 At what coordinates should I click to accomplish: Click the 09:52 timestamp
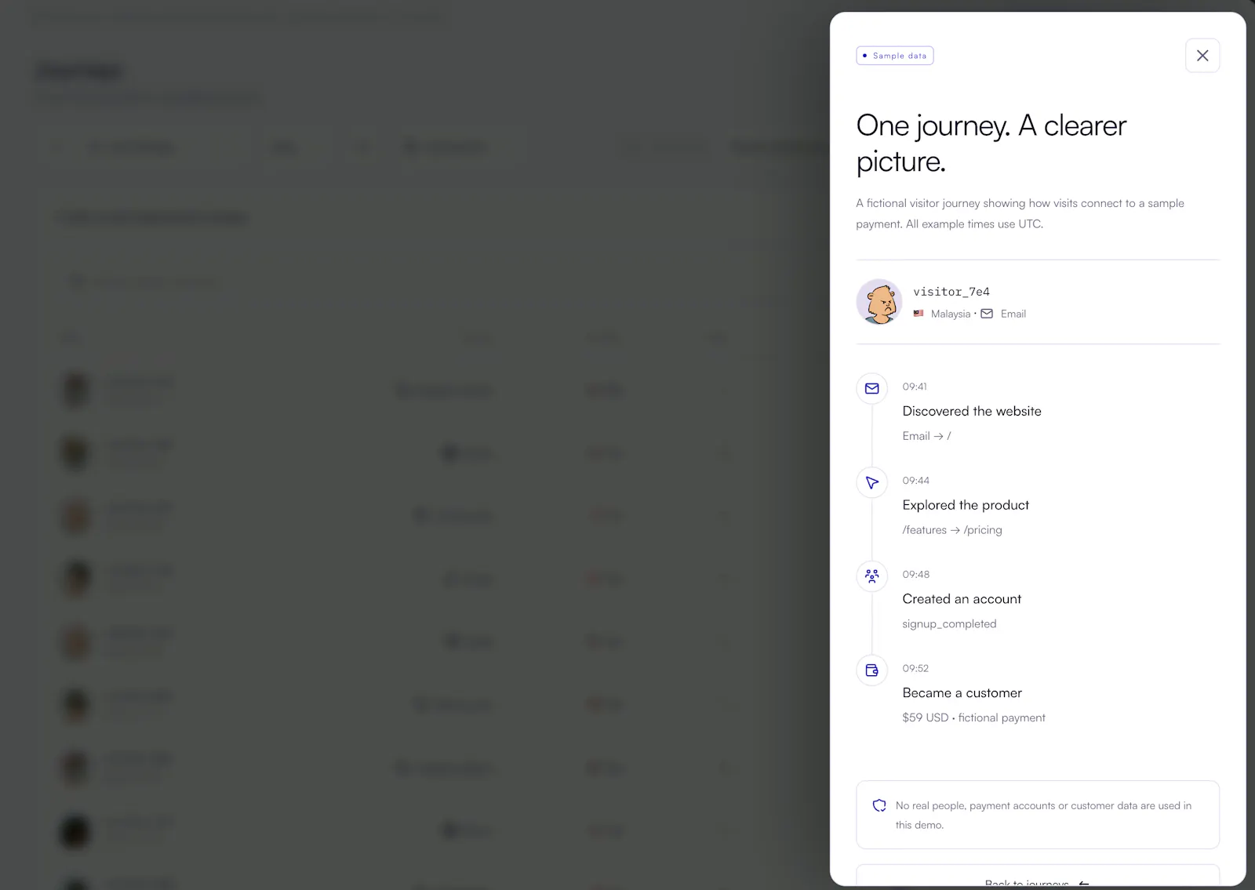click(915, 669)
